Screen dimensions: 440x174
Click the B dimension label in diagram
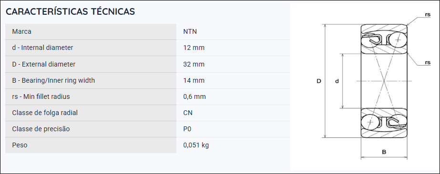click(384, 152)
